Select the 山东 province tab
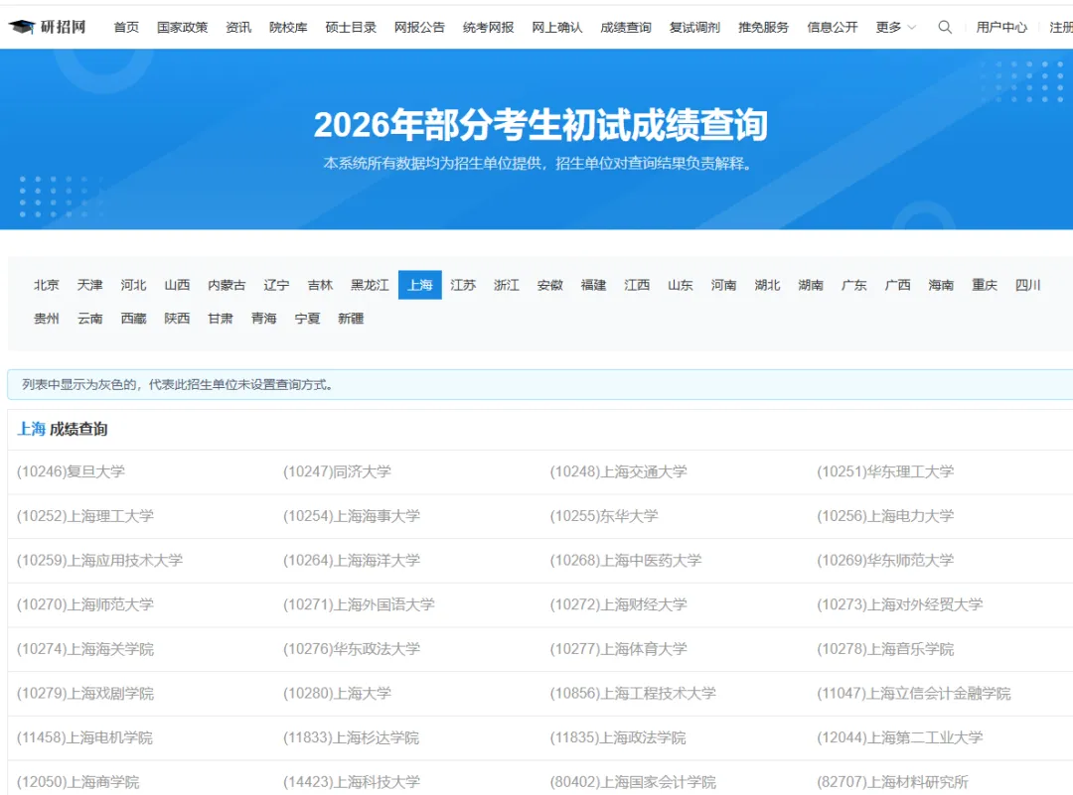 [x=681, y=285]
